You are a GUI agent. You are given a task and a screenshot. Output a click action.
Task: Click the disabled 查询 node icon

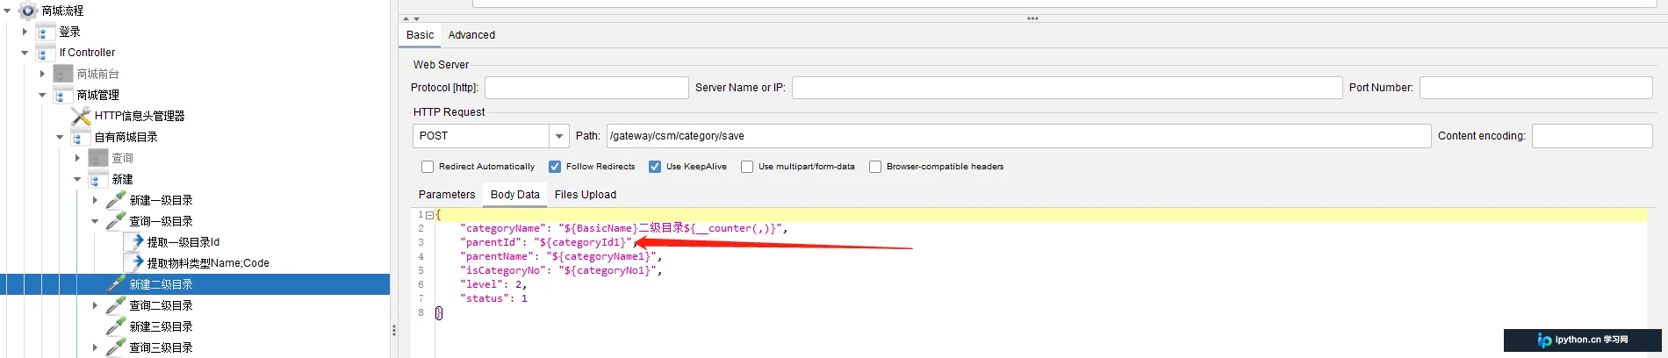(98, 158)
